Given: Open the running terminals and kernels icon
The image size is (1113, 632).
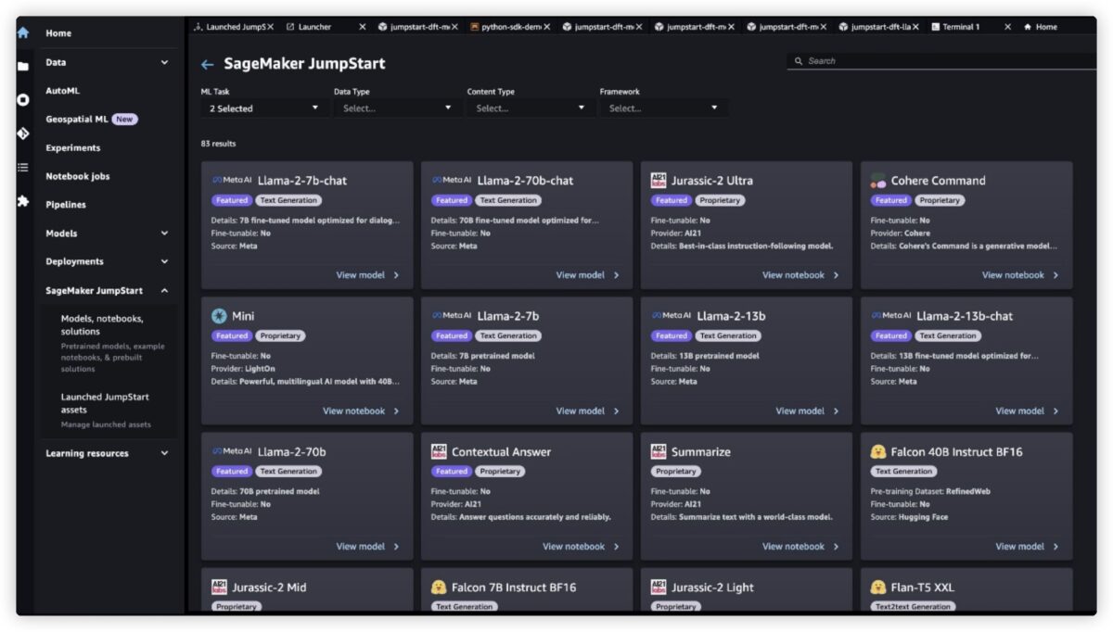Looking at the screenshot, I should [23, 99].
